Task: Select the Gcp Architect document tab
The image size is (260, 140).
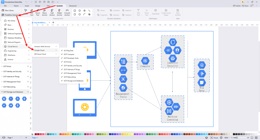Action: [x=40, y=23]
